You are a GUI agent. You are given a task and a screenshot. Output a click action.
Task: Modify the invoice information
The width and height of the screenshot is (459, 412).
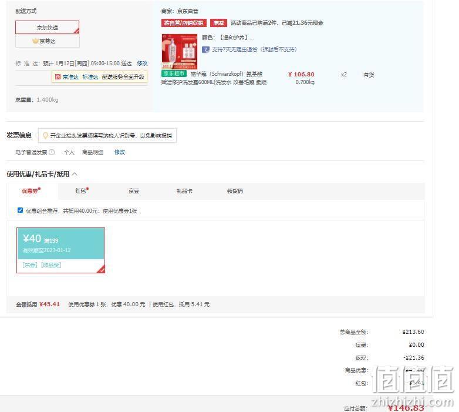tap(119, 152)
